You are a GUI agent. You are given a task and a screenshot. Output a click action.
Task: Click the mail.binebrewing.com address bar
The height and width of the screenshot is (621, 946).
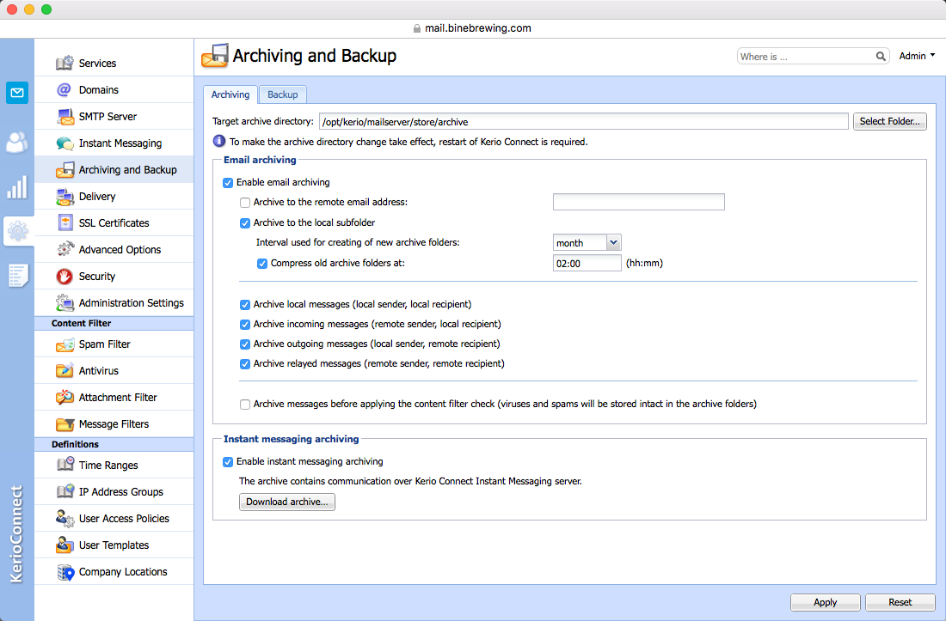click(472, 28)
